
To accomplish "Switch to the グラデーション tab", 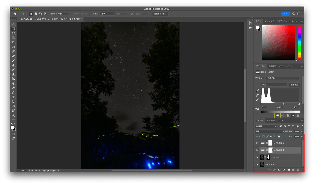I will click(282, 21).
